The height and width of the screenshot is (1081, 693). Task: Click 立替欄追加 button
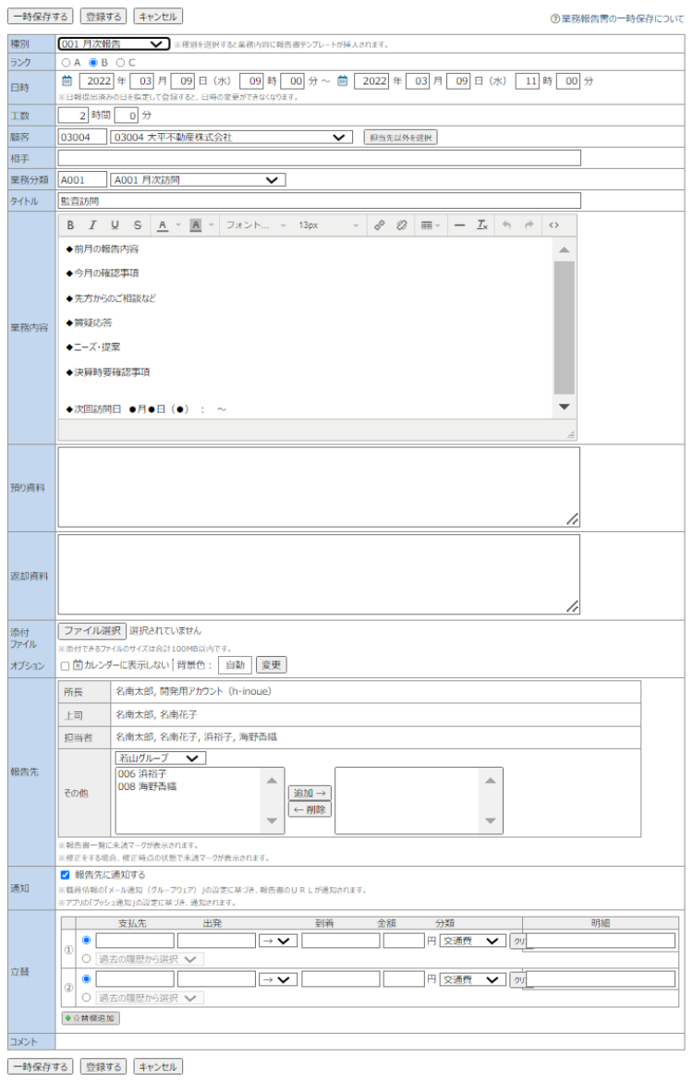click(91, 1018)
